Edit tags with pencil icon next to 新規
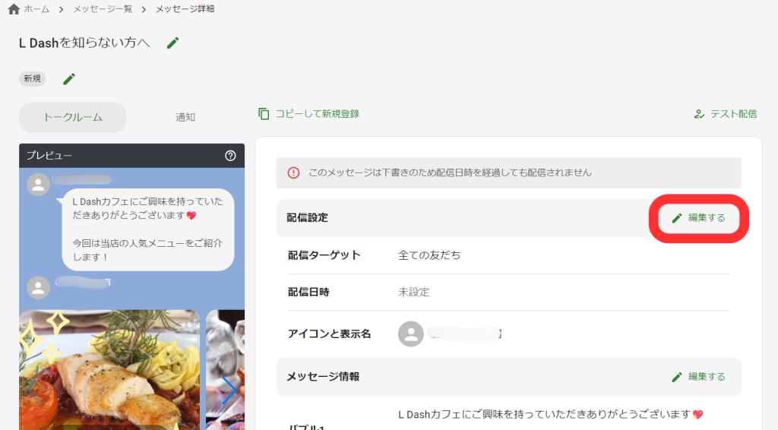The image size is (778, 430). 69,79
